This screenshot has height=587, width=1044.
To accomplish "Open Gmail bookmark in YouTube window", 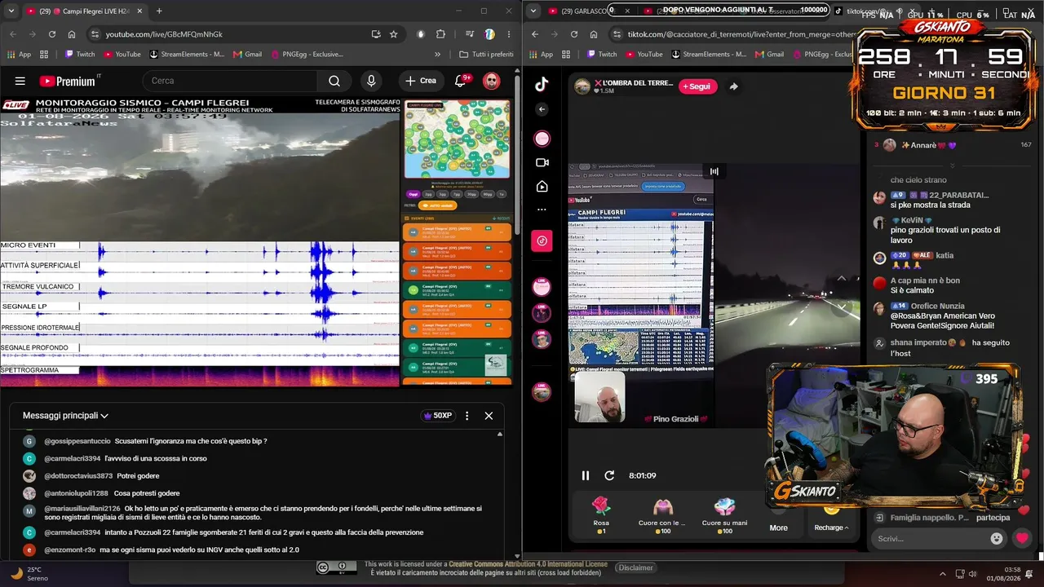I will (x=248, y=55).
